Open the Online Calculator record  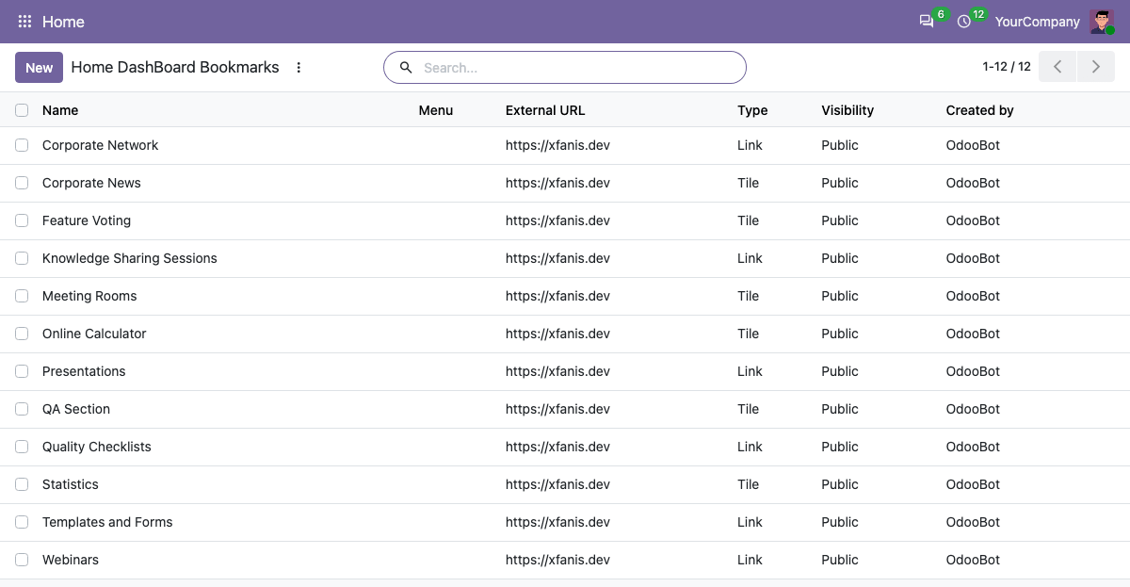coord(94,334)
